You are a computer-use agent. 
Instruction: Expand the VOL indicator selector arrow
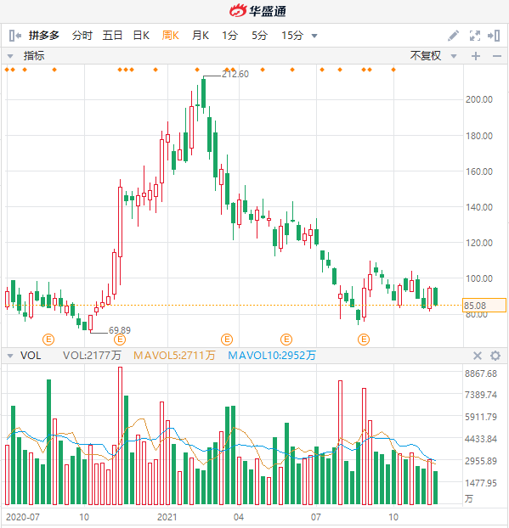pyautogui.click(x=10, y=356)
